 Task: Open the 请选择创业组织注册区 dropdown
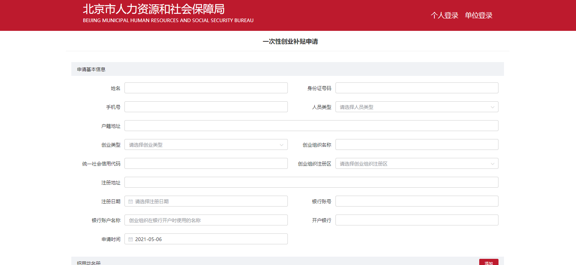[417, 163]
